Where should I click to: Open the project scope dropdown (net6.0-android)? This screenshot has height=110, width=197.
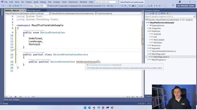click(27, 13)
